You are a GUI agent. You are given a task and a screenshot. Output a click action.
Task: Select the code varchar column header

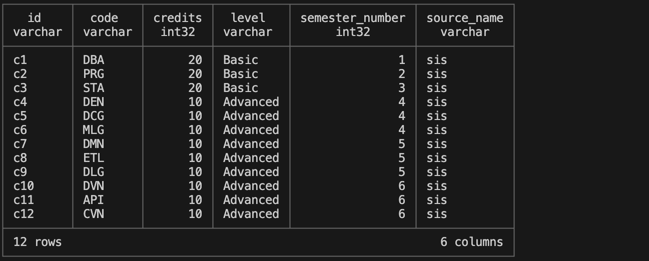coord(108,25)
